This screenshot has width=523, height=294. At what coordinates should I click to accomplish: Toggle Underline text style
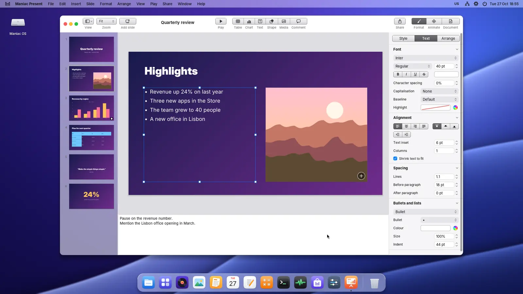pyautogui.click(x=415, y=74)
